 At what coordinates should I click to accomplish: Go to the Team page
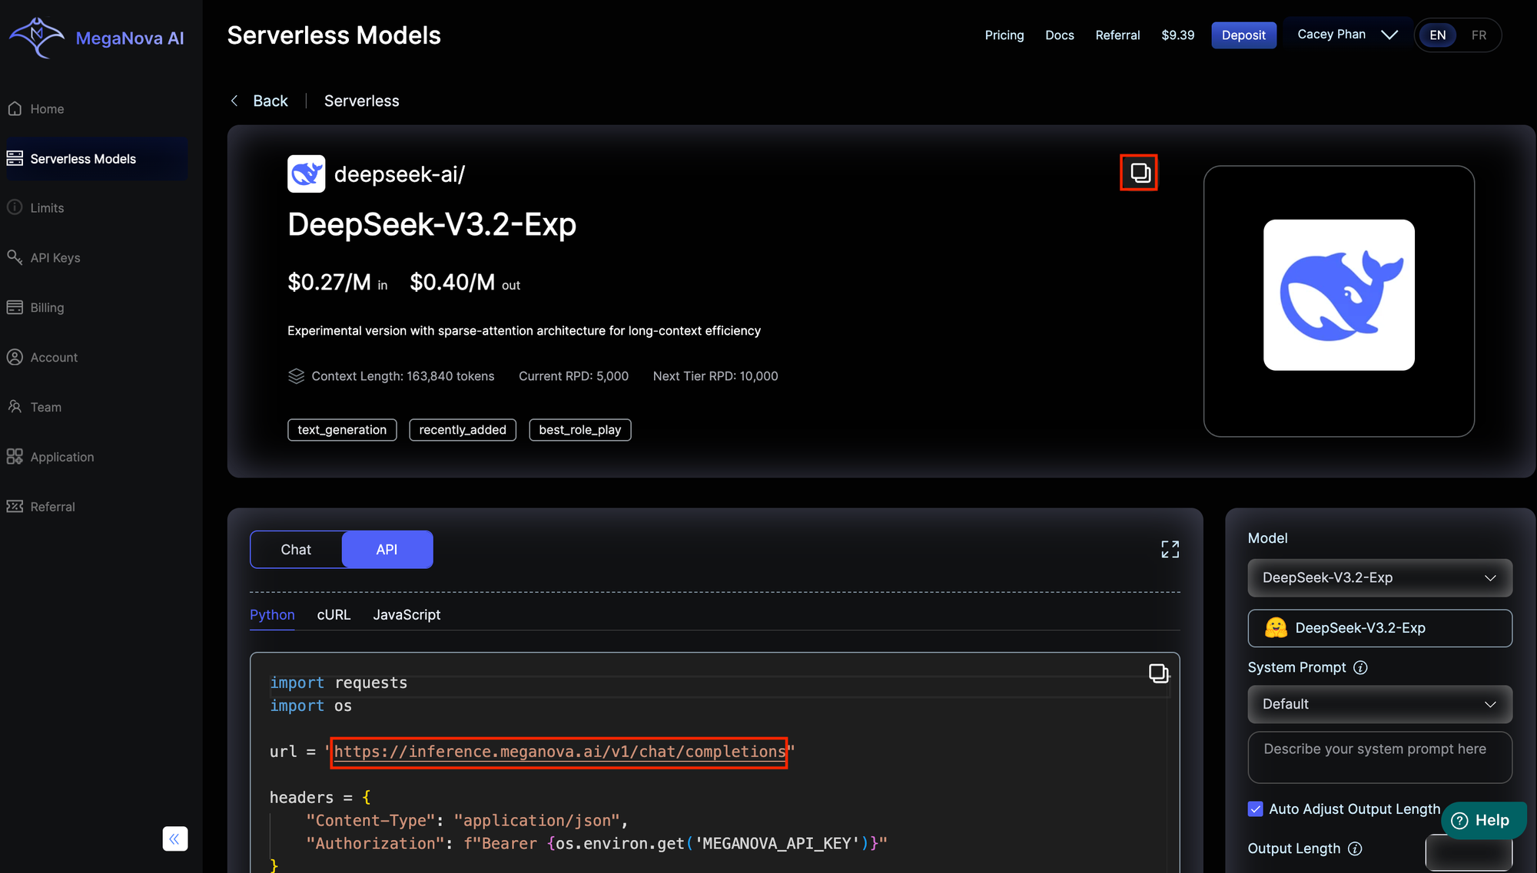(x=45, y=407)
